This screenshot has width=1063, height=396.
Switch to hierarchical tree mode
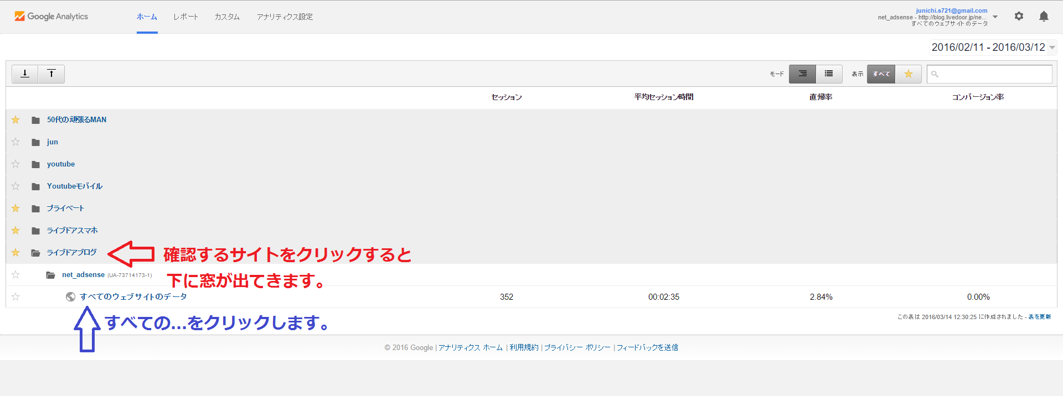tap(802, 74)
